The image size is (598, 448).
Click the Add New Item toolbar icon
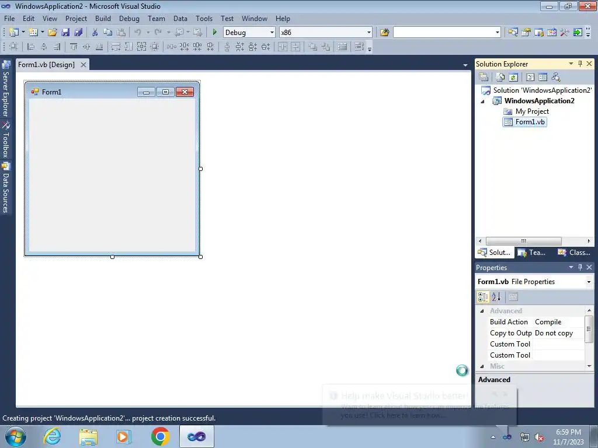[x=33, y=33]
